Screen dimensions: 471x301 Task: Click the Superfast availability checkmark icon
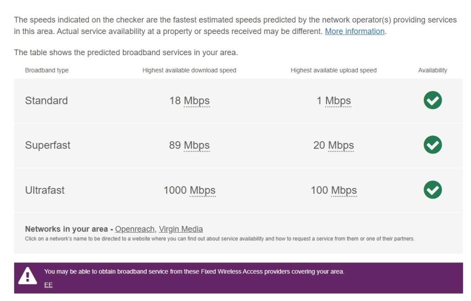click(x=432, y=145)
